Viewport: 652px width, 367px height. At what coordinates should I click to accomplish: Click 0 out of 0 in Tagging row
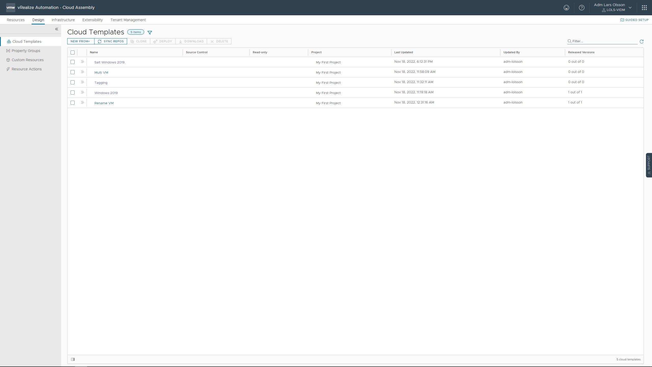(x=576, y=82)
